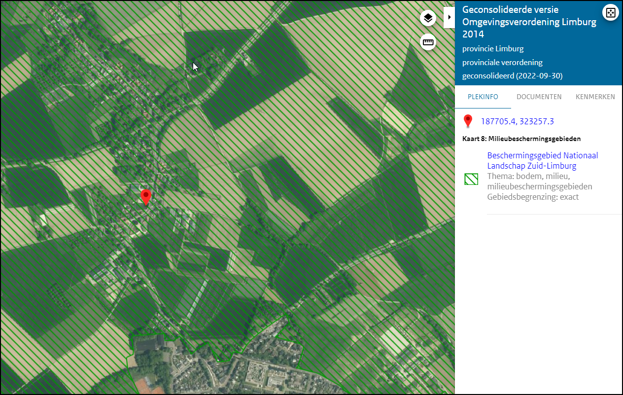Open the map layers selector
Screen dimensions: 623x395
pos(428,18)
